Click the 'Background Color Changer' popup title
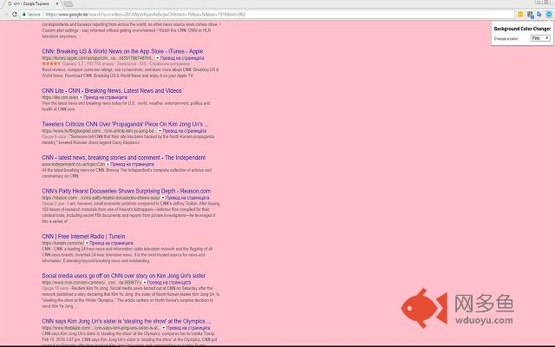This screenshot has height=347, width=555. (522, 29)
